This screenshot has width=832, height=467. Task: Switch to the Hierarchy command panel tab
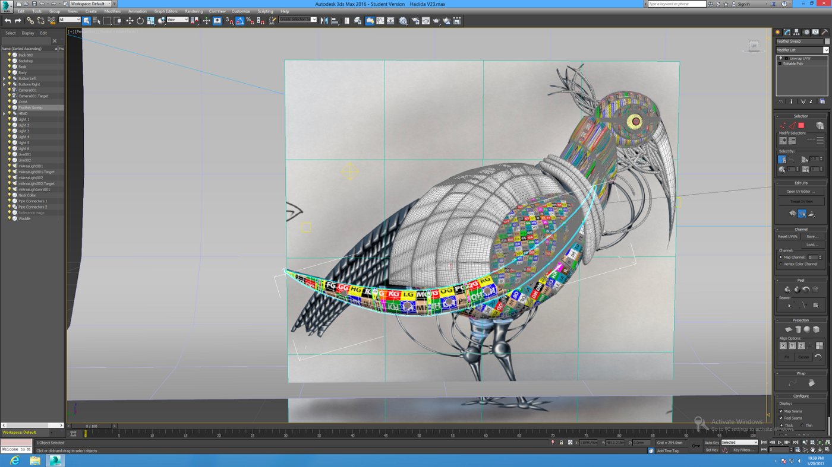coord(797,32)
